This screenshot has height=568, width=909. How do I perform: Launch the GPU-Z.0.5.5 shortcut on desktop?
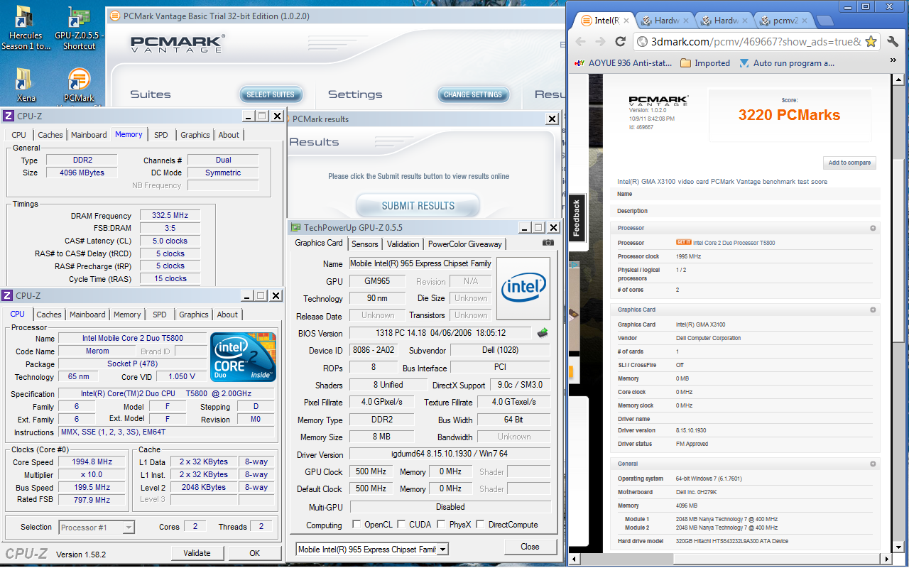79,28
